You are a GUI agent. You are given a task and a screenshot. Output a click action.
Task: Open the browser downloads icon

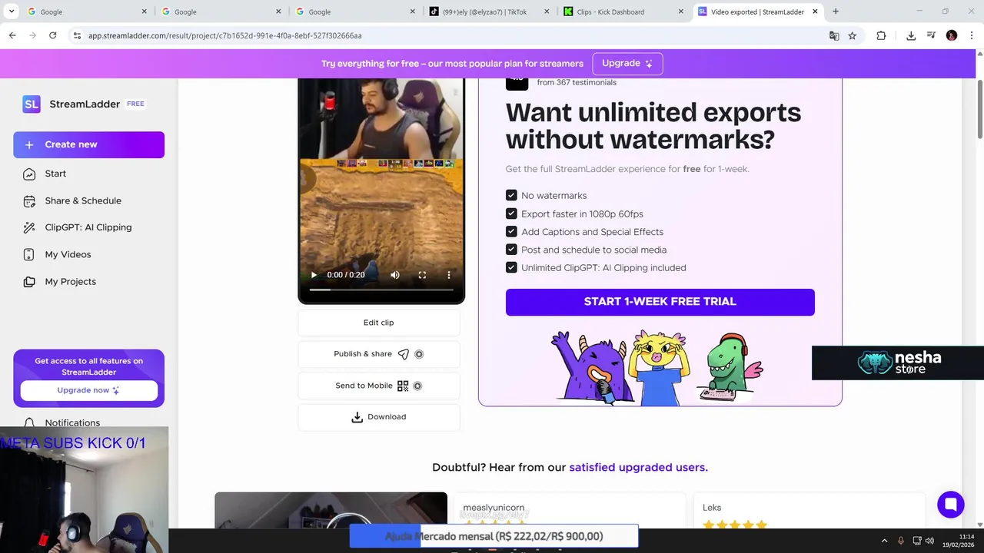[x=911, y=35]
